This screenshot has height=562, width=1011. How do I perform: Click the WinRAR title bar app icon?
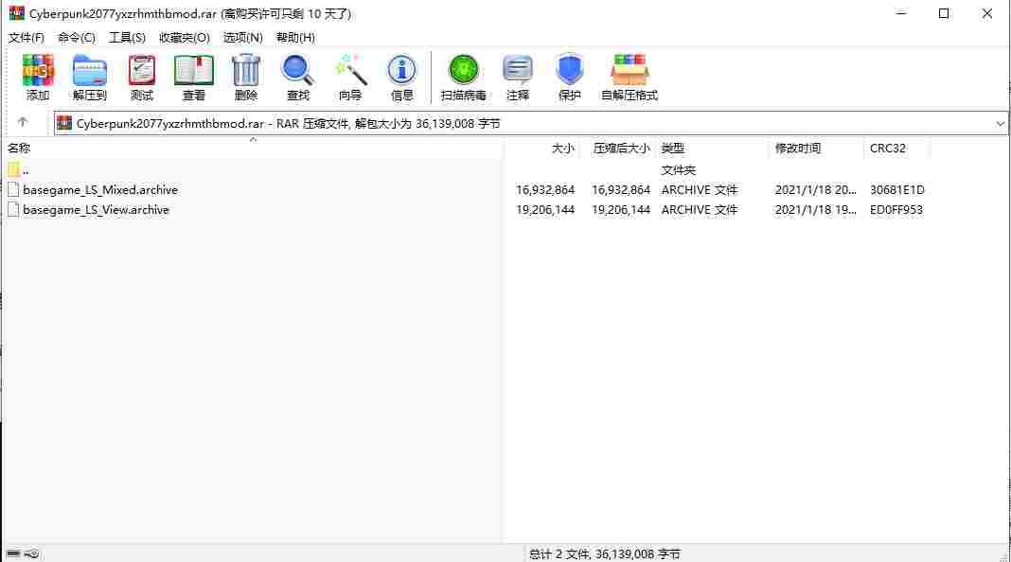tap(16, 13)
